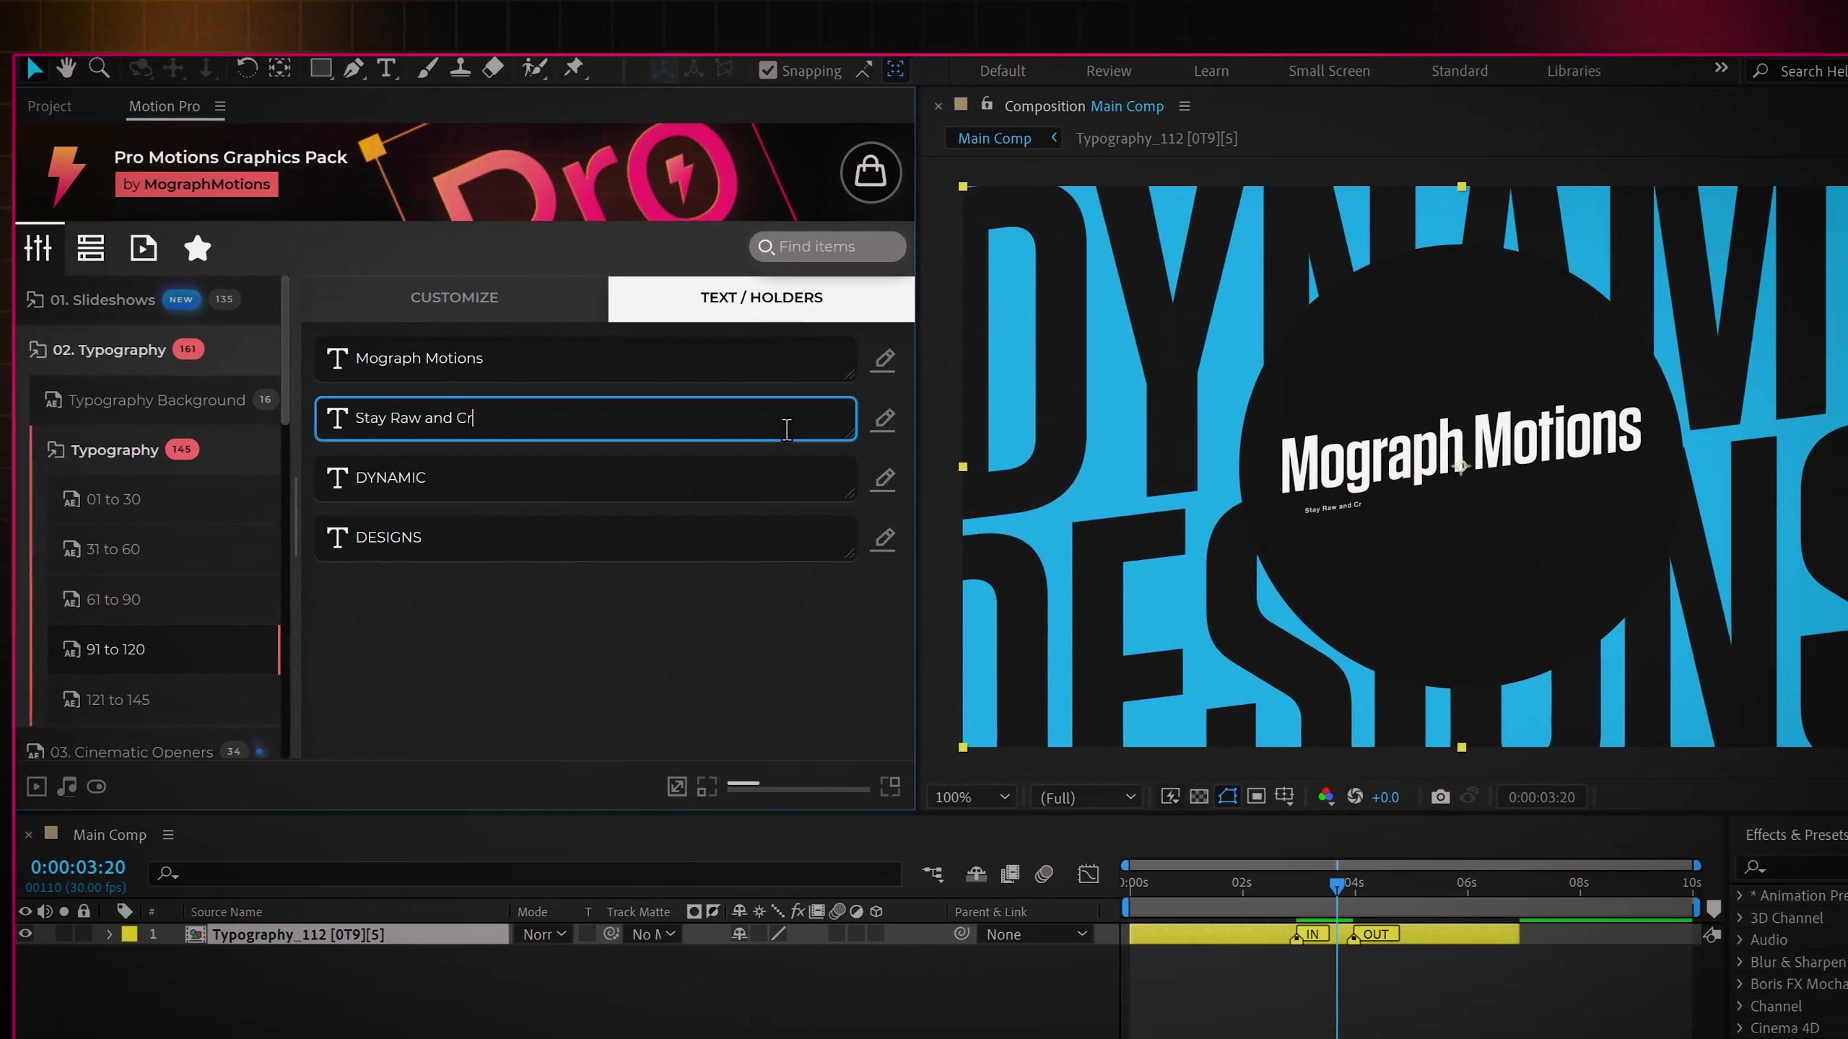The height and width of the screenshot is (1039, 1848).
Task: Switch to the Review workspace
Action: 1108,71
